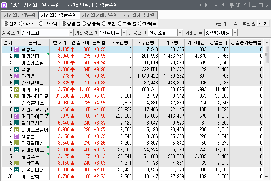Sort by the 거래량 column header
This screenshot has height=181, width=271.
click(171, 42)
